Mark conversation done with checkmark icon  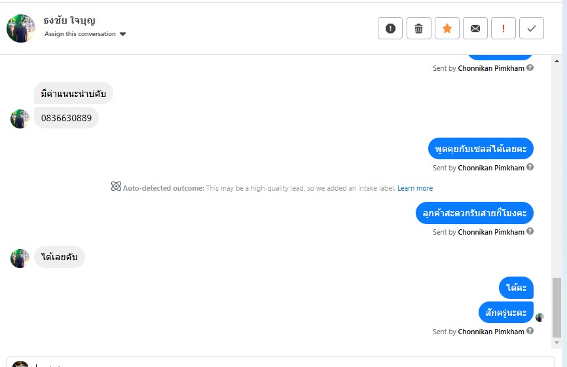tap(532, 28)
